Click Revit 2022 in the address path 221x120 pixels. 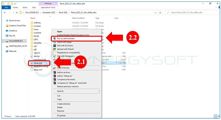point(63,12)
